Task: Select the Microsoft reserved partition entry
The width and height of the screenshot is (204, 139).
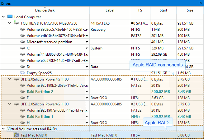Action: point(50,42)
